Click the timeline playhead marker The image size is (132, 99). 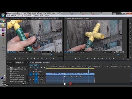point(88,68)
